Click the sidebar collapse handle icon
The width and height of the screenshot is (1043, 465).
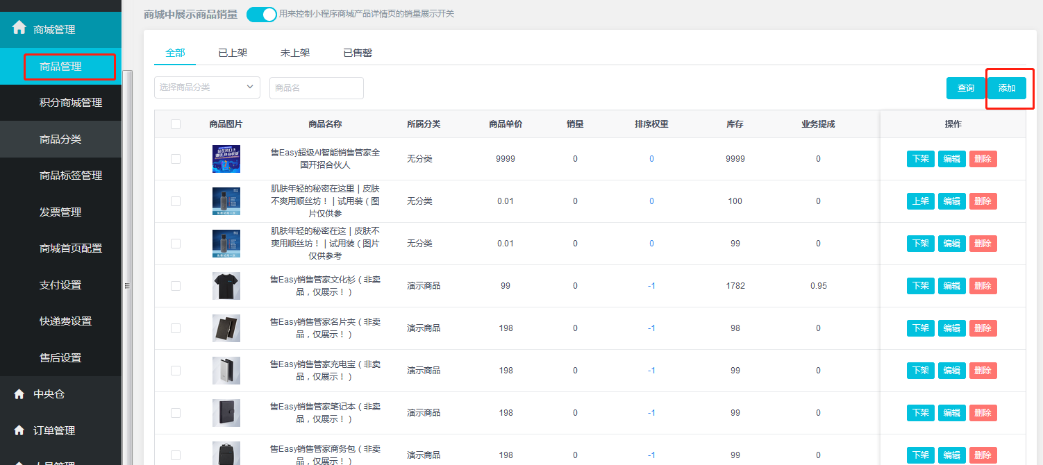point(127,286)
